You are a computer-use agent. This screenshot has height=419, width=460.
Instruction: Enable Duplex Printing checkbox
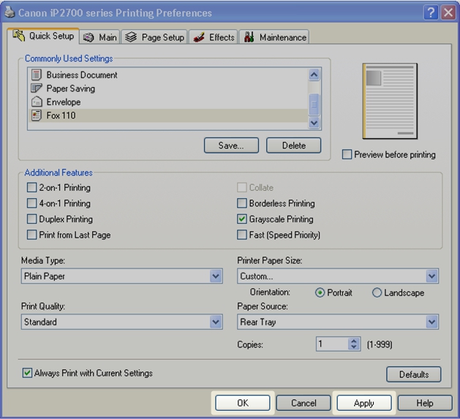click(32, 219)
